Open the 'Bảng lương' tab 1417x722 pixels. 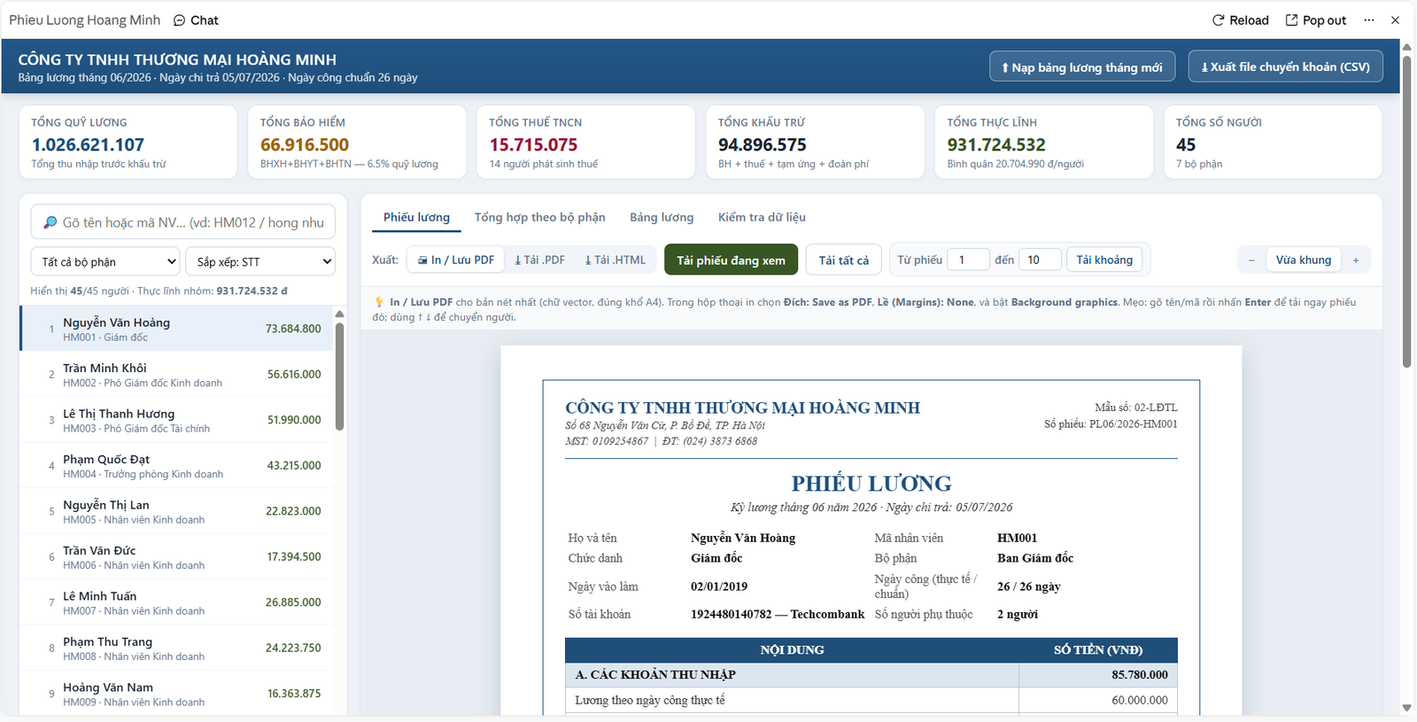coord(662,217)
